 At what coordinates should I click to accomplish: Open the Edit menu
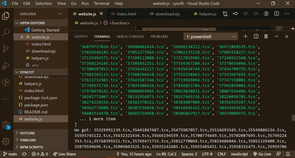(26, 3)
